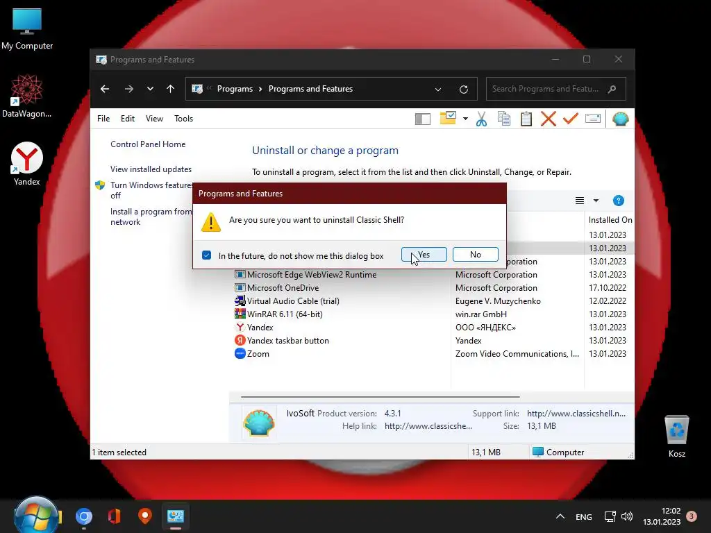This screenshot has height=533, width=711.
Task: Open the Tools menu
Action: click(x=183, y=118)
